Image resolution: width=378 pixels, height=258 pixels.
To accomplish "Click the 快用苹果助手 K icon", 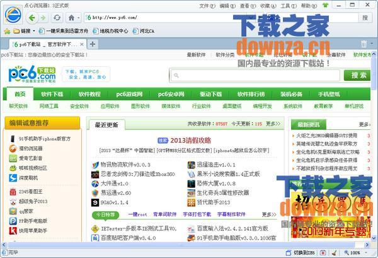I will click(x=13, y=230).
